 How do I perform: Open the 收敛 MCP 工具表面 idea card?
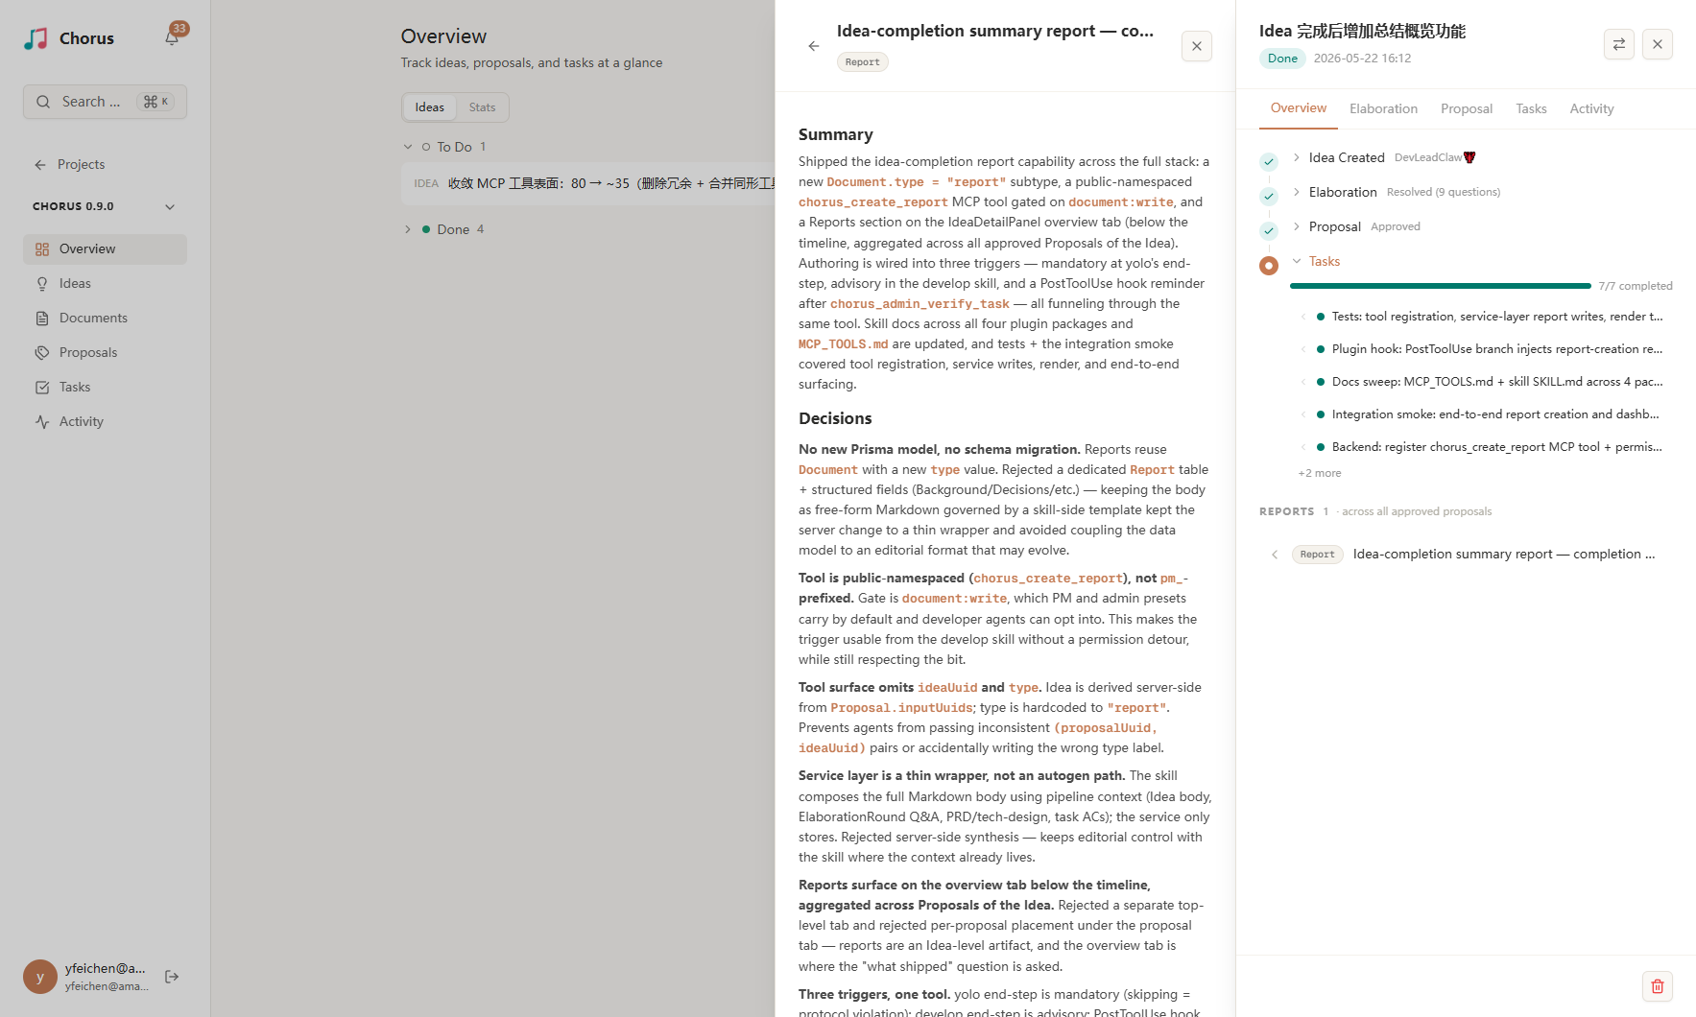pos(588,183)
